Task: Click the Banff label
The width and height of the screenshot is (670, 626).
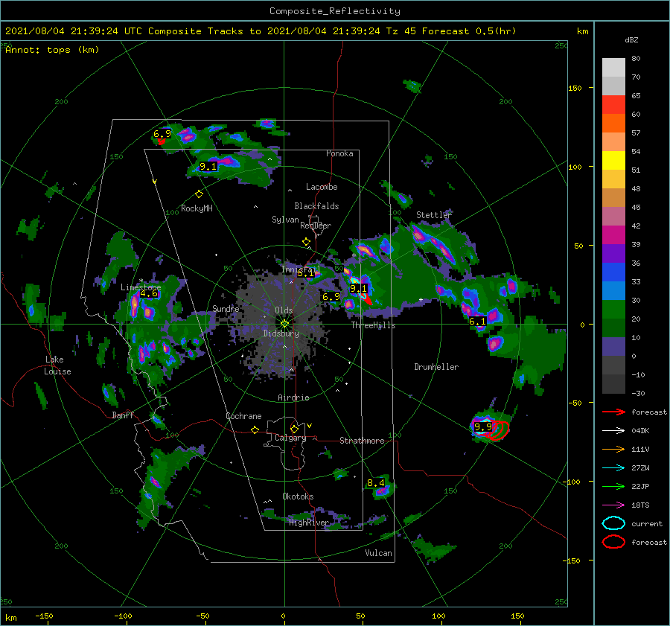Action: coord(123,415)
